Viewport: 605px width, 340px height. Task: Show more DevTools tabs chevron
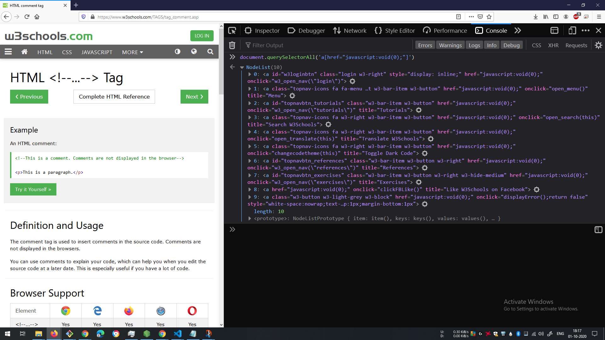[518, 31]
